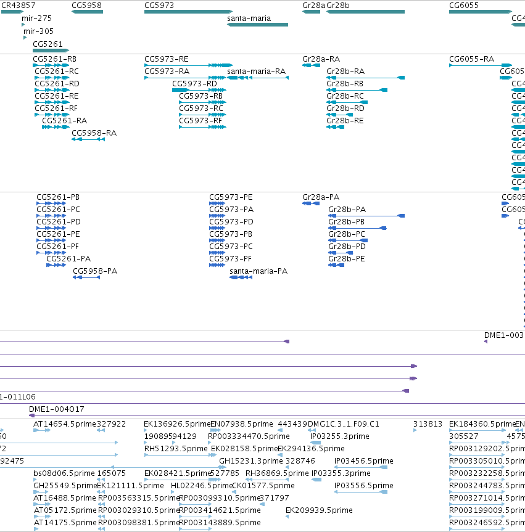
Task: Click protein CG5973-PD
Action: point(231,221)
